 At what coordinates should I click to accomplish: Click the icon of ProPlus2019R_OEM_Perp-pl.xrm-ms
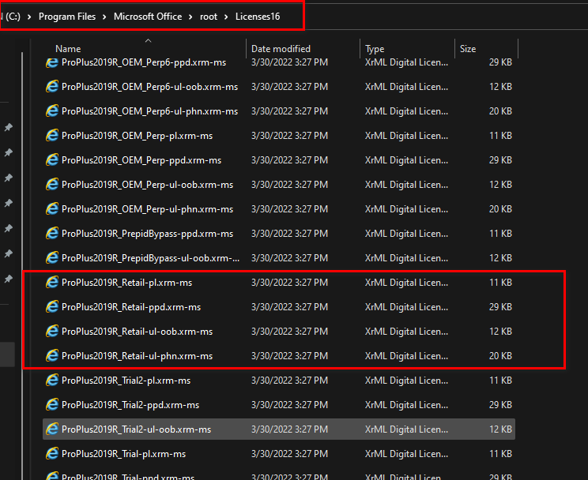pos(51,136)
